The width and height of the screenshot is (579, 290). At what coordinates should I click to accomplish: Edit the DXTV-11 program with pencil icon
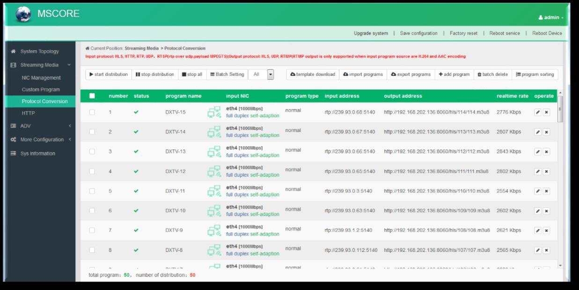(538, 191)
